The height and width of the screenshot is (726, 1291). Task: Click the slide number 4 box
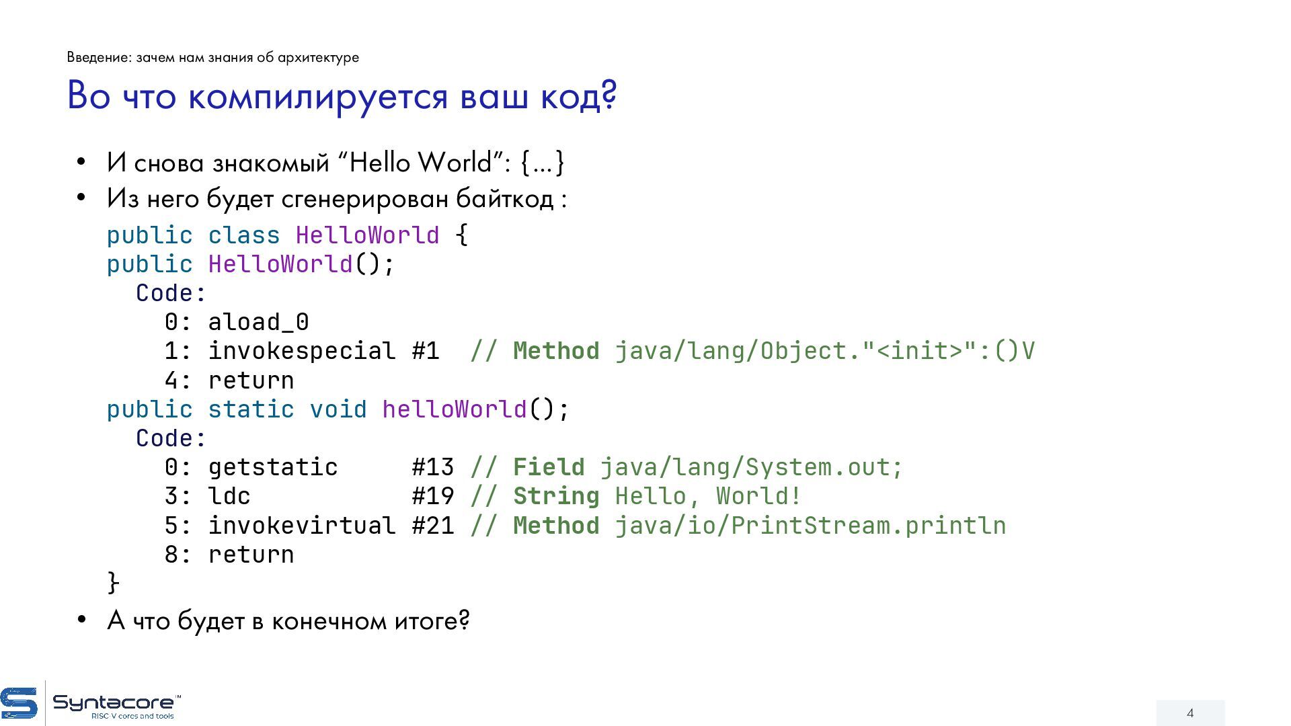coord(1189,713)
